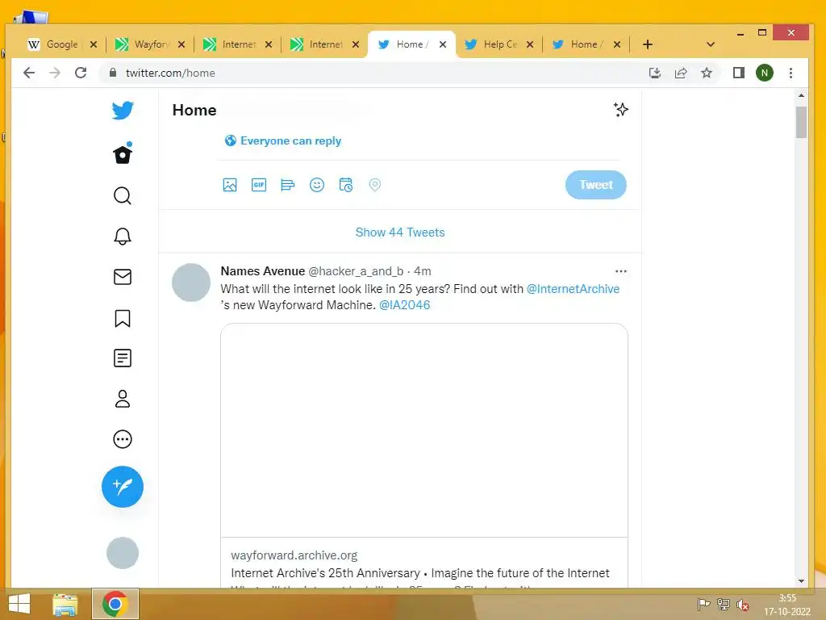826x620 pixels.
Task: Open a new tab with plus button
Action: click(x=648, y=44)
